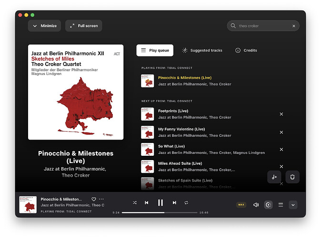Click Playing From: TIDAL Connect in player bar
Image resolution: width=321 pixels, height=237 pixels.
(66, 211)
